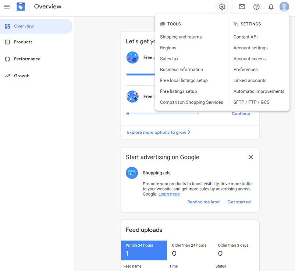The width and height of the screenshot is (295, 271).
Task: Select the Within 24 hours feed tab
Action: pyautogui.click(x=144, y=250)
